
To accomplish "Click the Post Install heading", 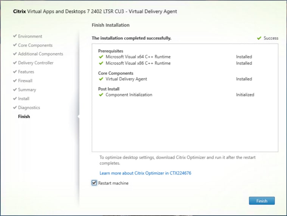I will pos(109,89).
